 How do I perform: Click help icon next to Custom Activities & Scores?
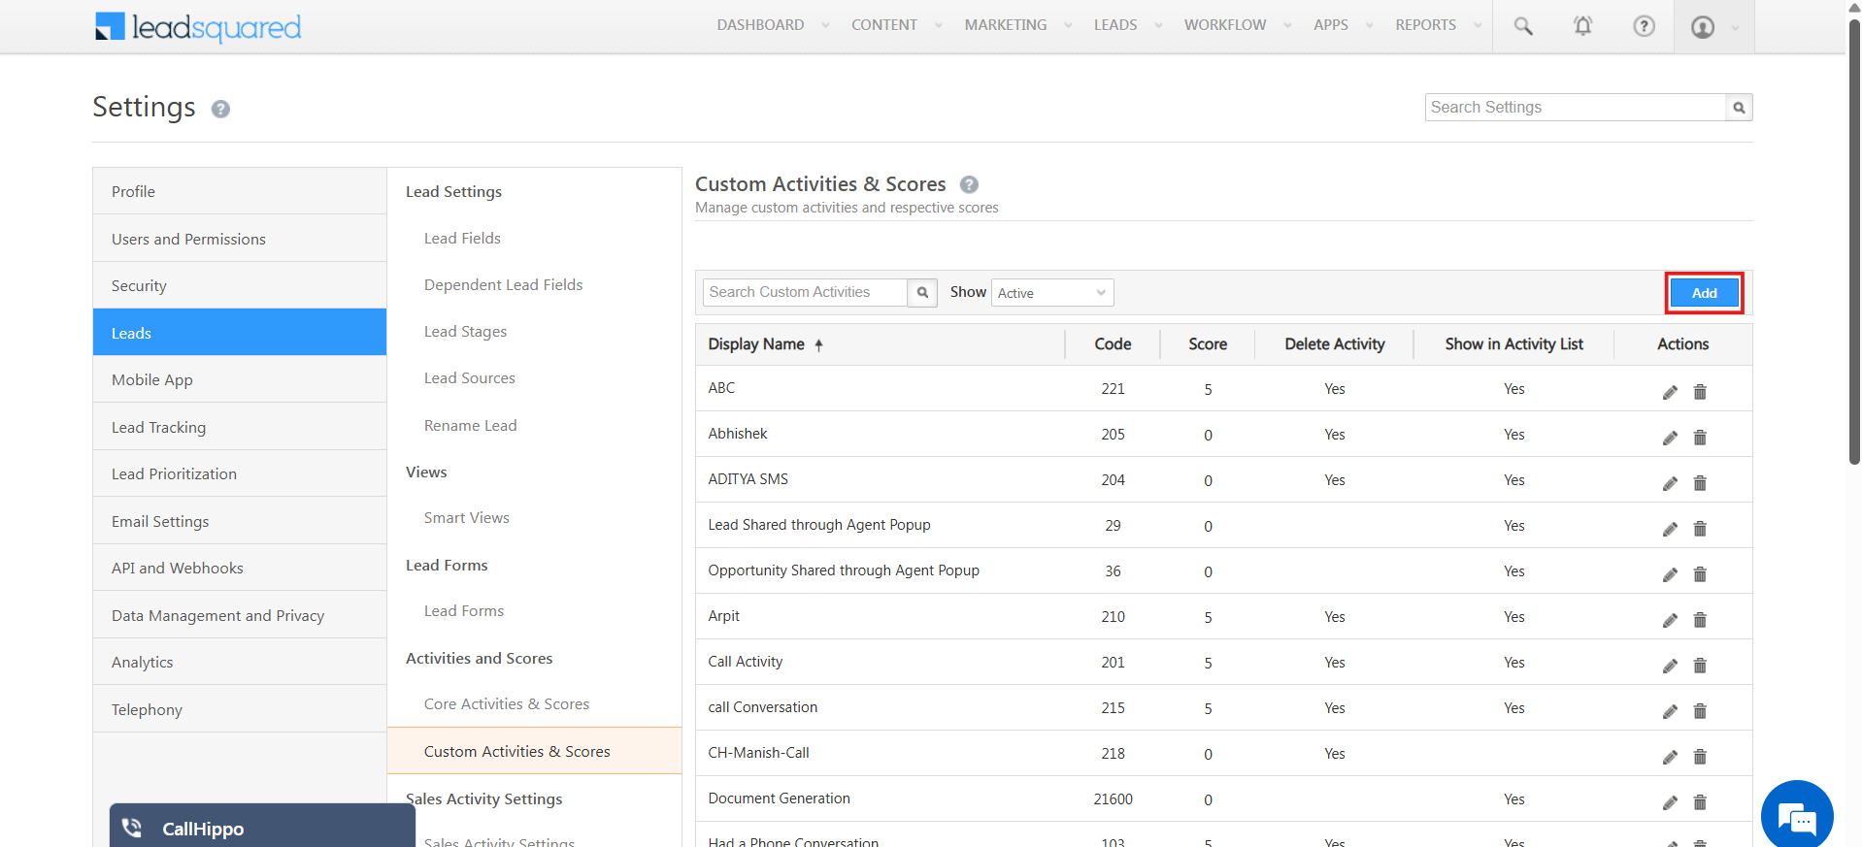point(969,184)
